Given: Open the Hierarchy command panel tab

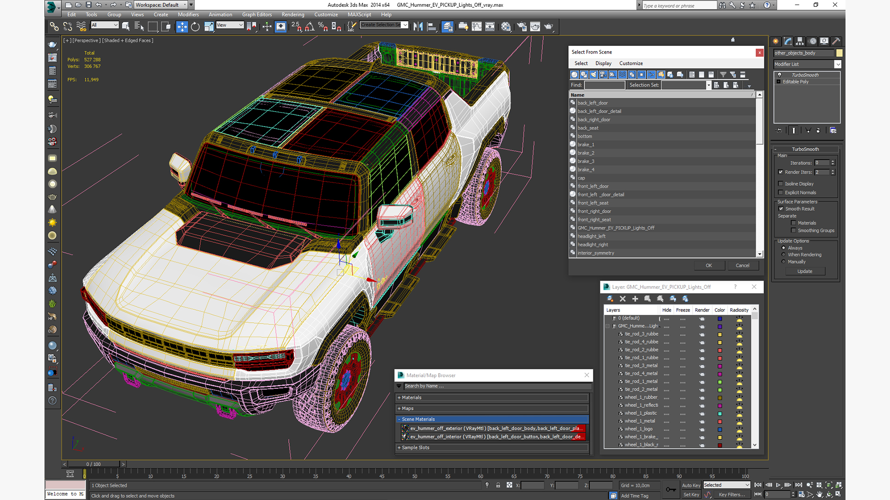Looking at the screenshot, I should [x=800, y=41].
